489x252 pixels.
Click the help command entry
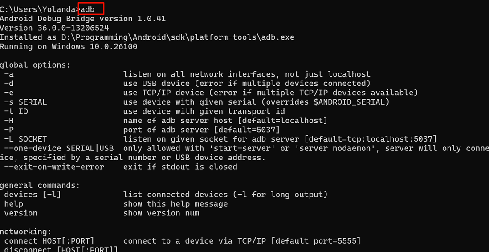point(14,204)
